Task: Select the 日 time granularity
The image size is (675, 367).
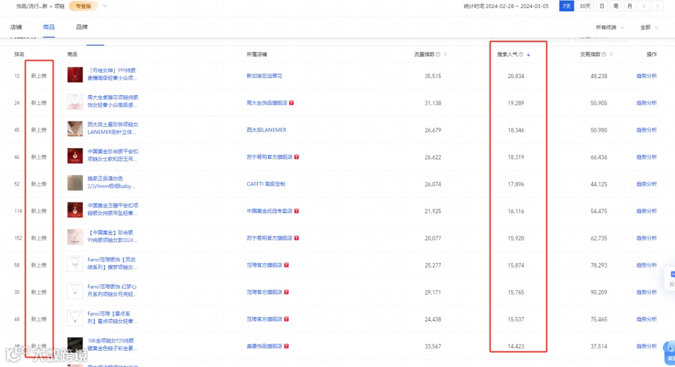Action: tap(602, 6)
